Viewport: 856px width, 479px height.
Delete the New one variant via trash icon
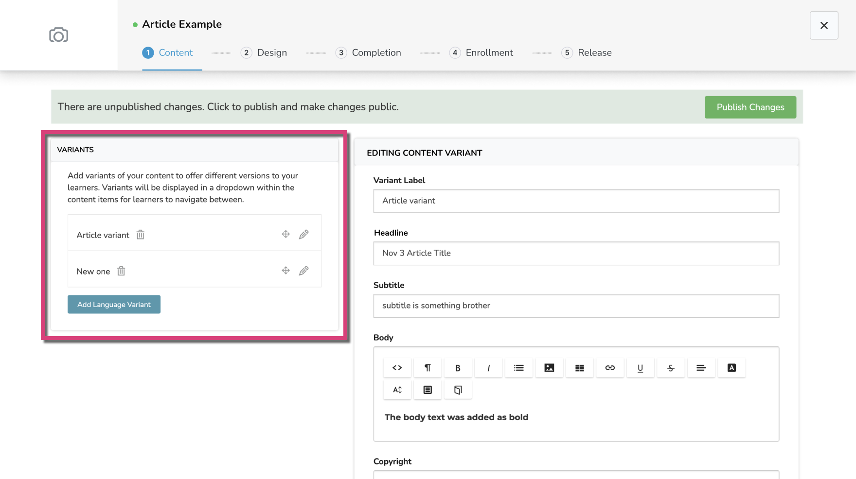(x=121, y=271)
